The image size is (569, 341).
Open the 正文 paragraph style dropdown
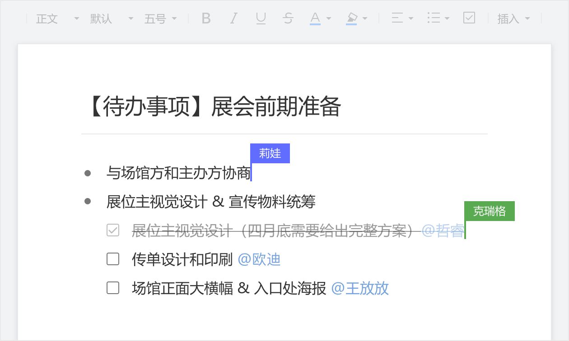point(57,18)
